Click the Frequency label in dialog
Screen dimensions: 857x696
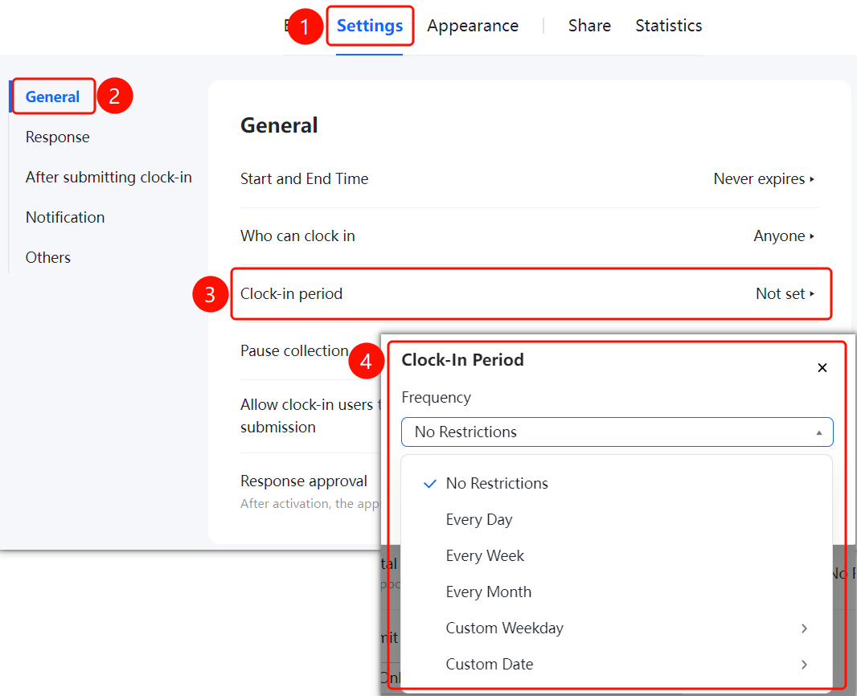tap(437, 397)
